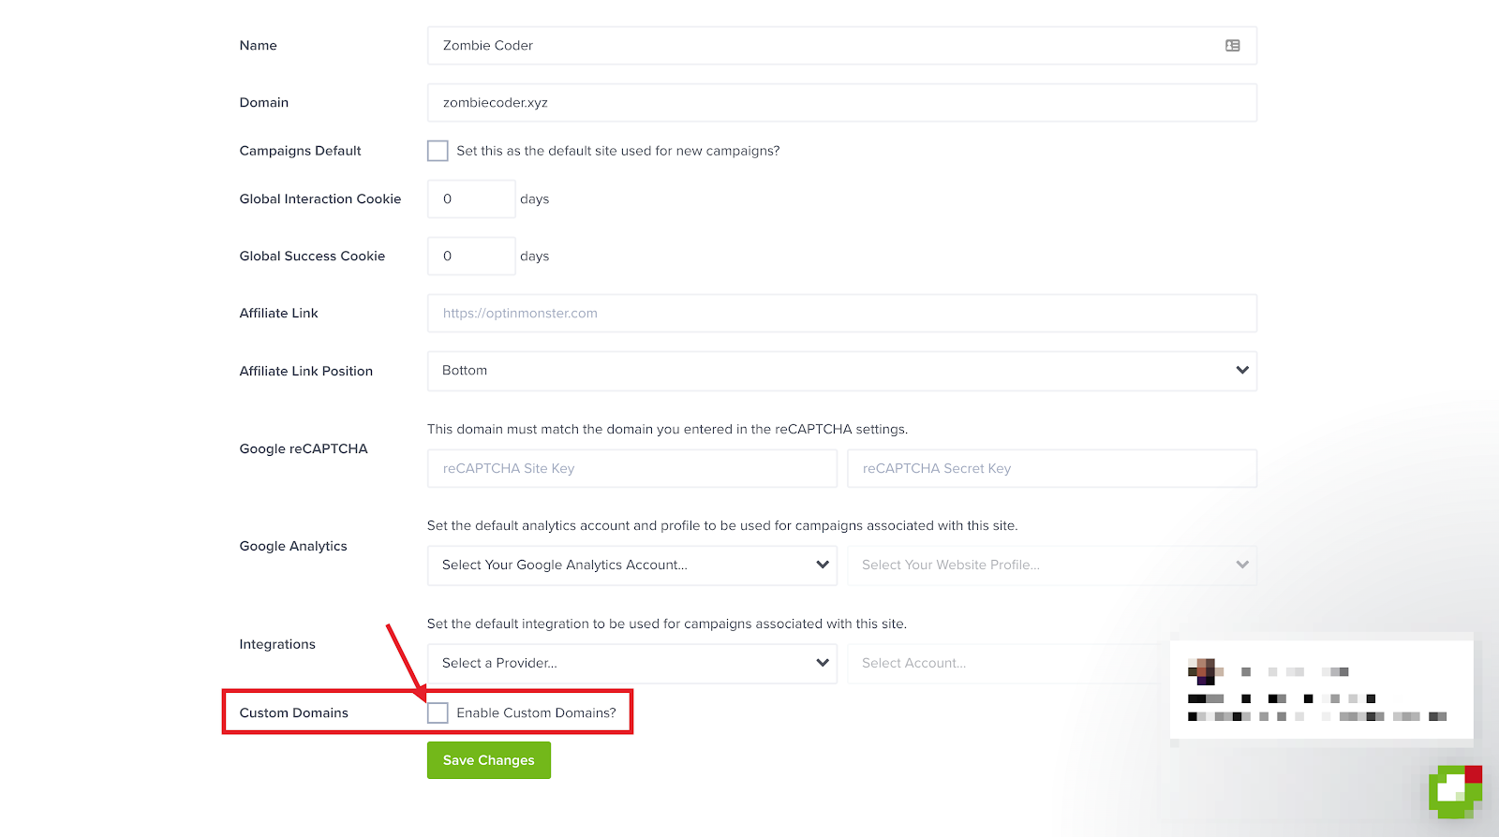Viewport: 1499px width, 837px height.
Task: Select the Global Success Cookie days input
Action: pyautogui.click(x=471, y=257)
